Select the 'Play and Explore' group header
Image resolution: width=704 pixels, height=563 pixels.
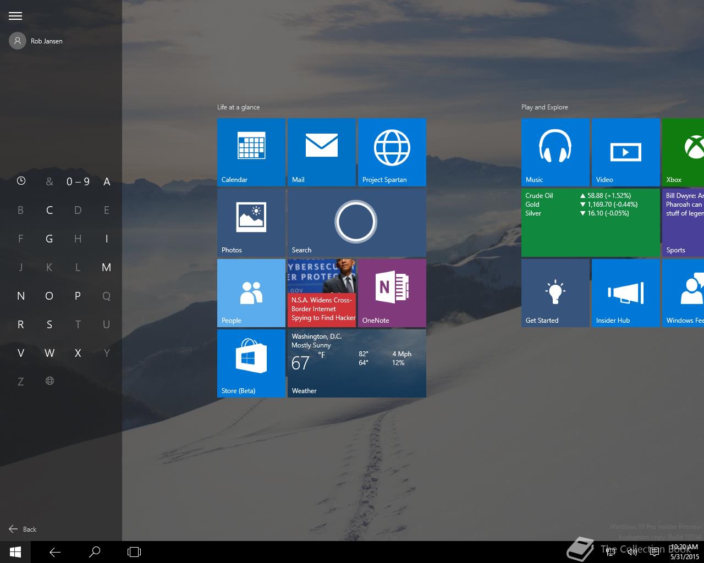click(x=544, y=107)
